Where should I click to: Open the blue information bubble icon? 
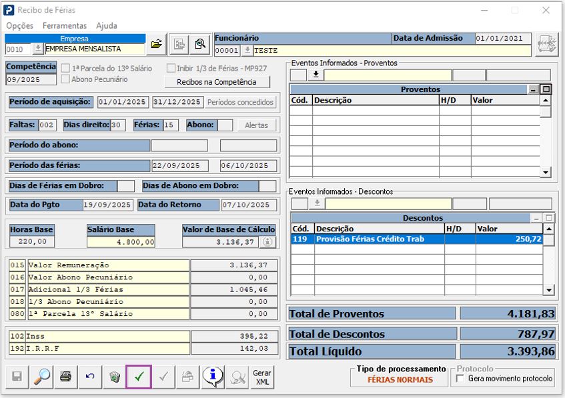212,376
